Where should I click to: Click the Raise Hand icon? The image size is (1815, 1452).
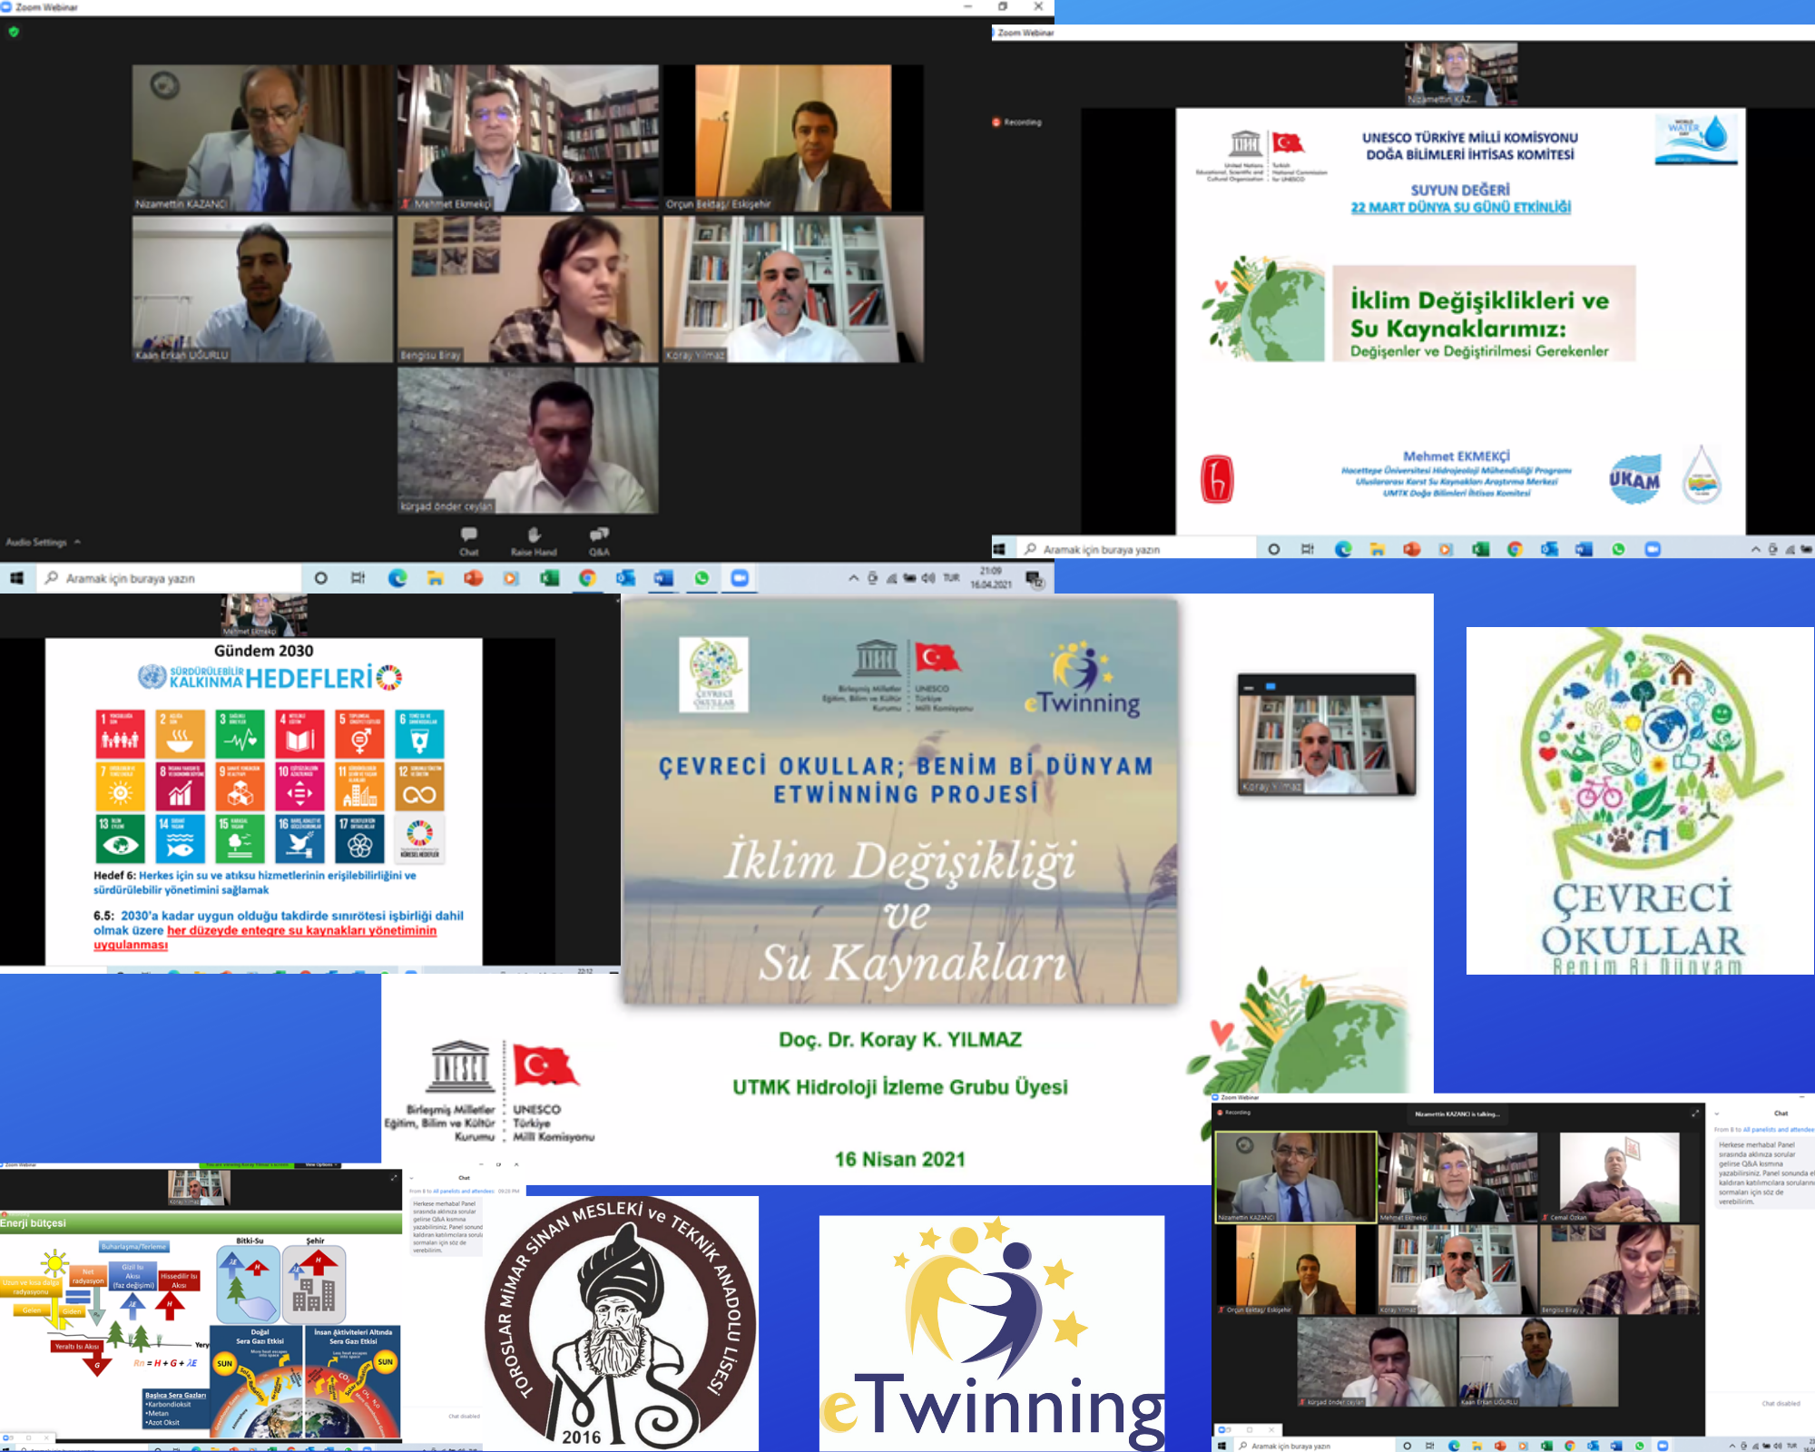[534, 535]
